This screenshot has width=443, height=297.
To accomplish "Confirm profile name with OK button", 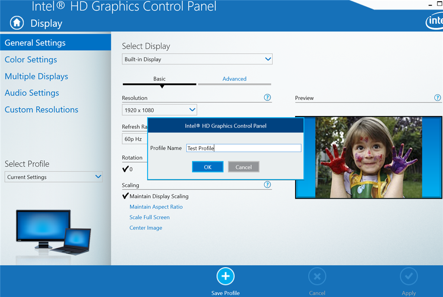I will (208, 167).
